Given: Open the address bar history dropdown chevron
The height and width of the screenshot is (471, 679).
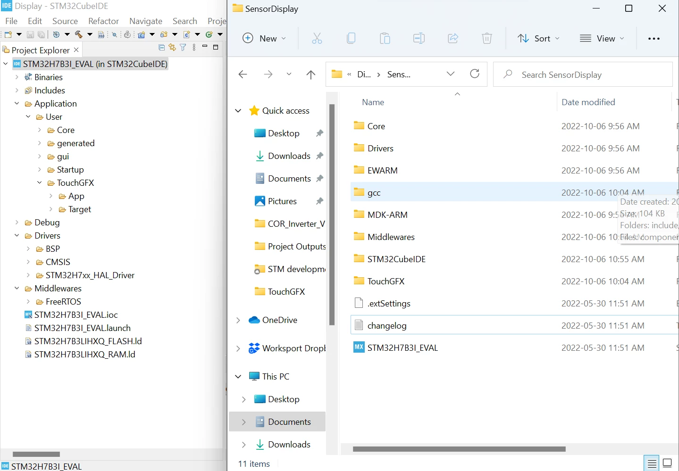Looking at the screenshot, I should pos(451,74).
